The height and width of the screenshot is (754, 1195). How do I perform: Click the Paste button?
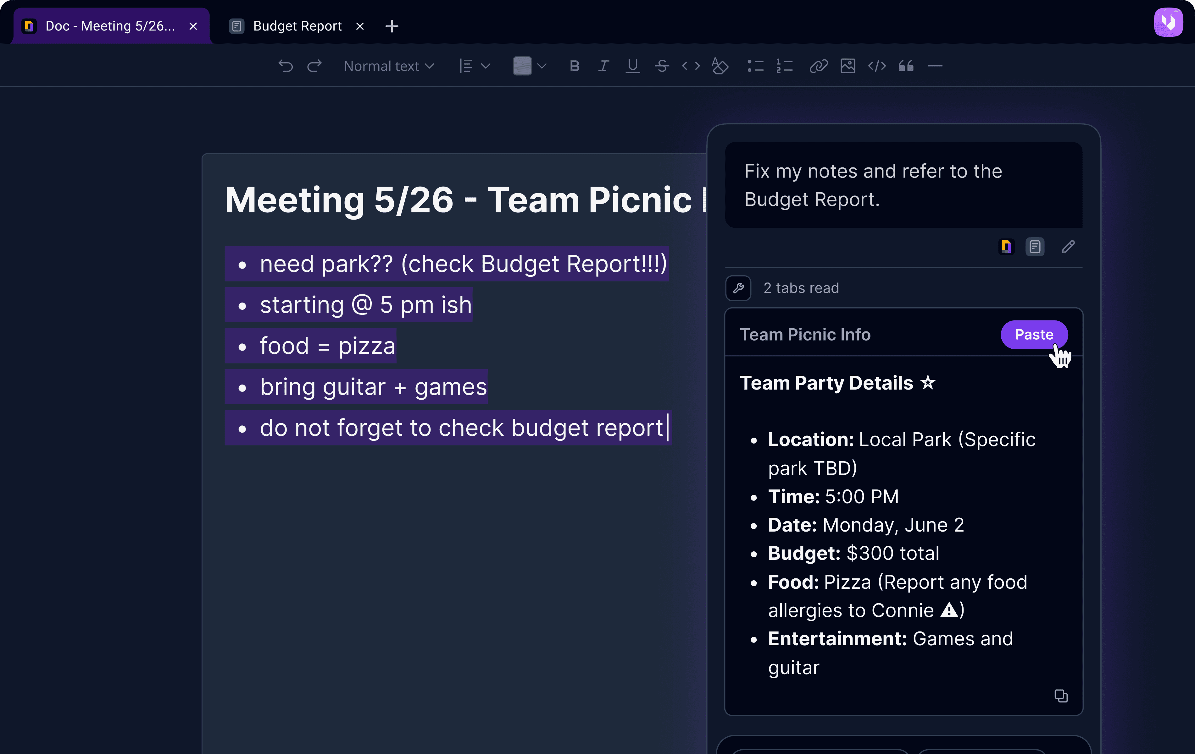(1034, 335)
